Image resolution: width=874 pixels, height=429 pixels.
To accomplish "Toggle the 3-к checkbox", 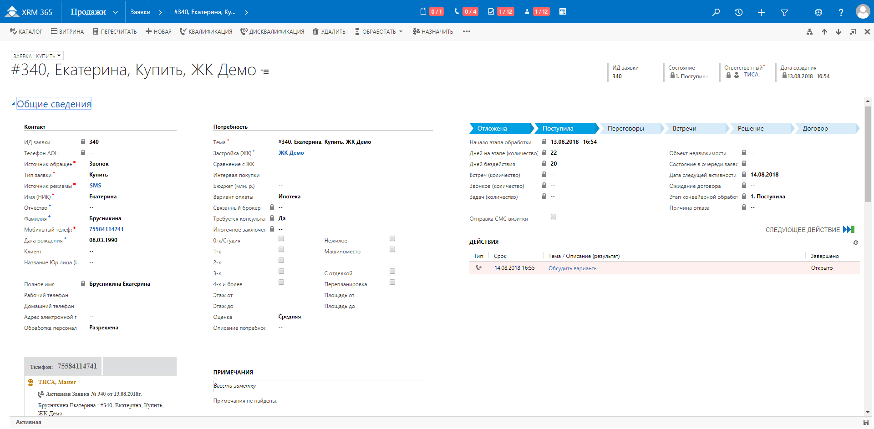I will (x=281, y=271).
